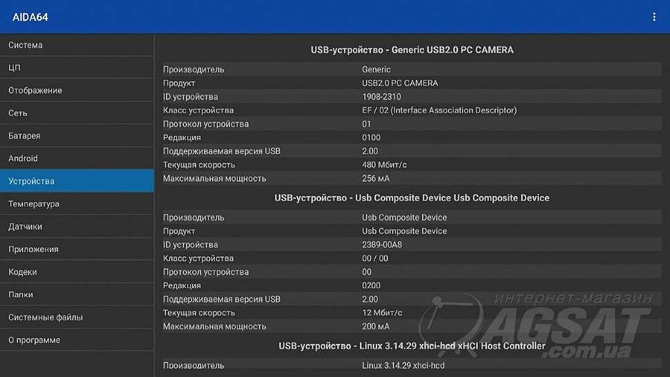670x377 pixels.
Task: Show Системные файлы
Action: coord(77,317)
